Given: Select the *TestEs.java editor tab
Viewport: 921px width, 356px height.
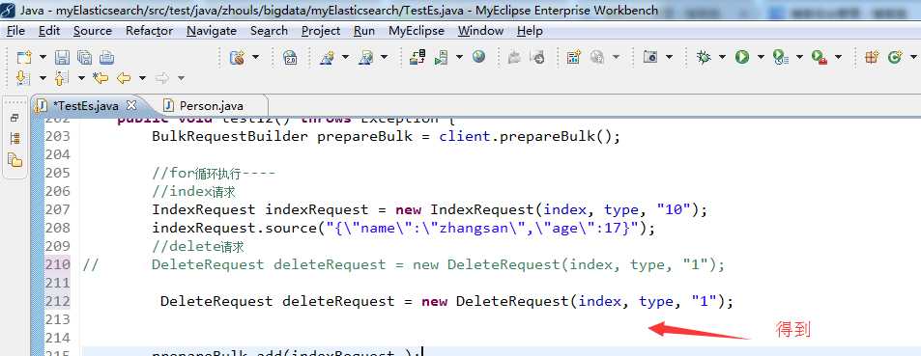Looking at the screenshot, I should coord(85,105).
